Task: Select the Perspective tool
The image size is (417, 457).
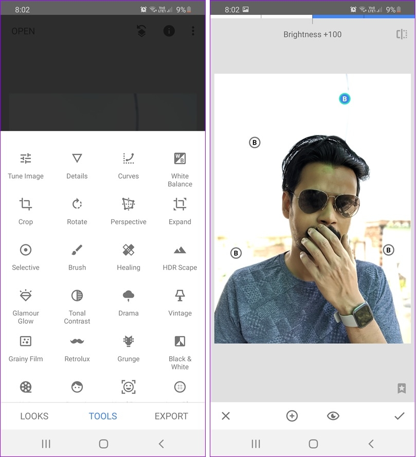Action: [x=129, y=212]
